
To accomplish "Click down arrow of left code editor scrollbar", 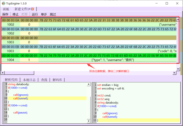I will 88,121.
